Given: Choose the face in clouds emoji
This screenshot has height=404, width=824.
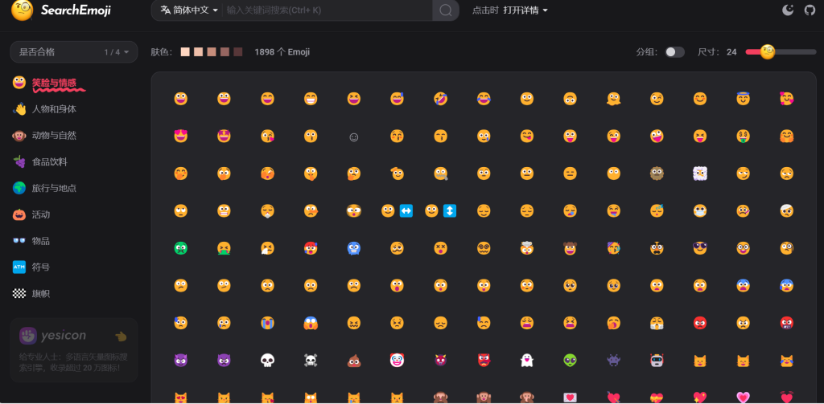Looking at the screenshot, I should click(x=700, y=173).
